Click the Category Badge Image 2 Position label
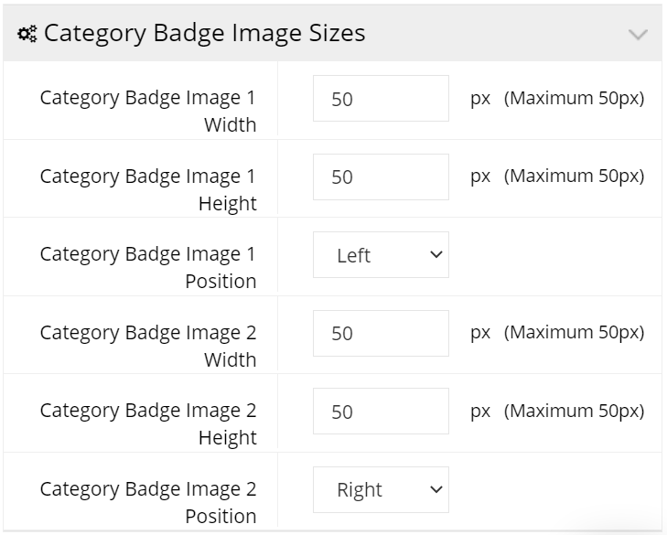 point(148,502)
